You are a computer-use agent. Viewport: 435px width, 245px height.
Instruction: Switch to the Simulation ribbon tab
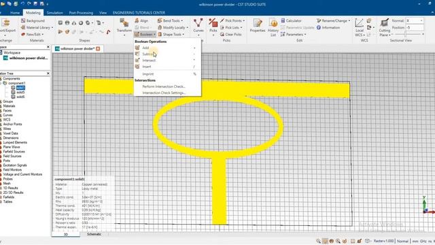[x=54, y=13]
